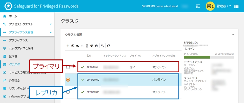Sort by プライマリ column header

pos(135,56)
